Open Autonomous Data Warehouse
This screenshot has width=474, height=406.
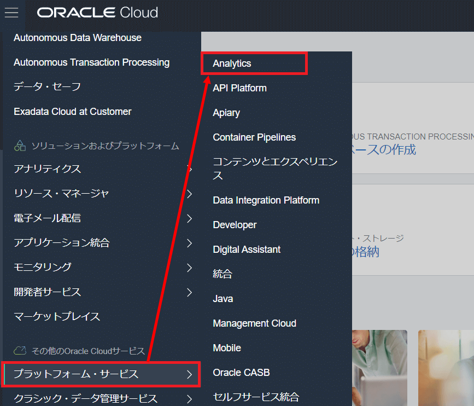[78, 38]
